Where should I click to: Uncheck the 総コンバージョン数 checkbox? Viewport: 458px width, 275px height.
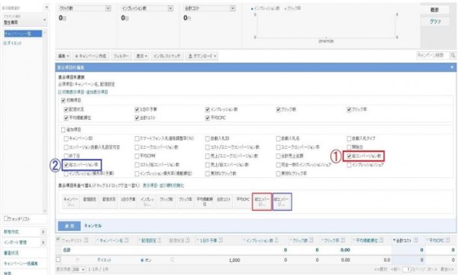click(349, 157)
